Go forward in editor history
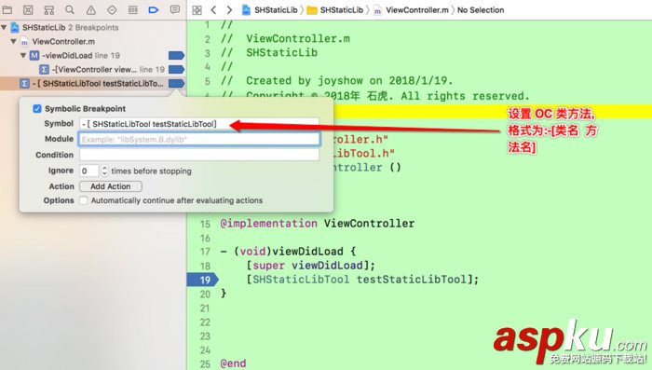 coord(229,10)
